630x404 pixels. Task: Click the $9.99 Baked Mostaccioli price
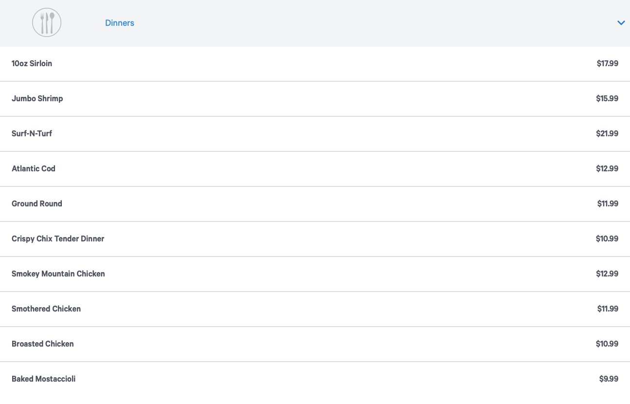[609, 379]
